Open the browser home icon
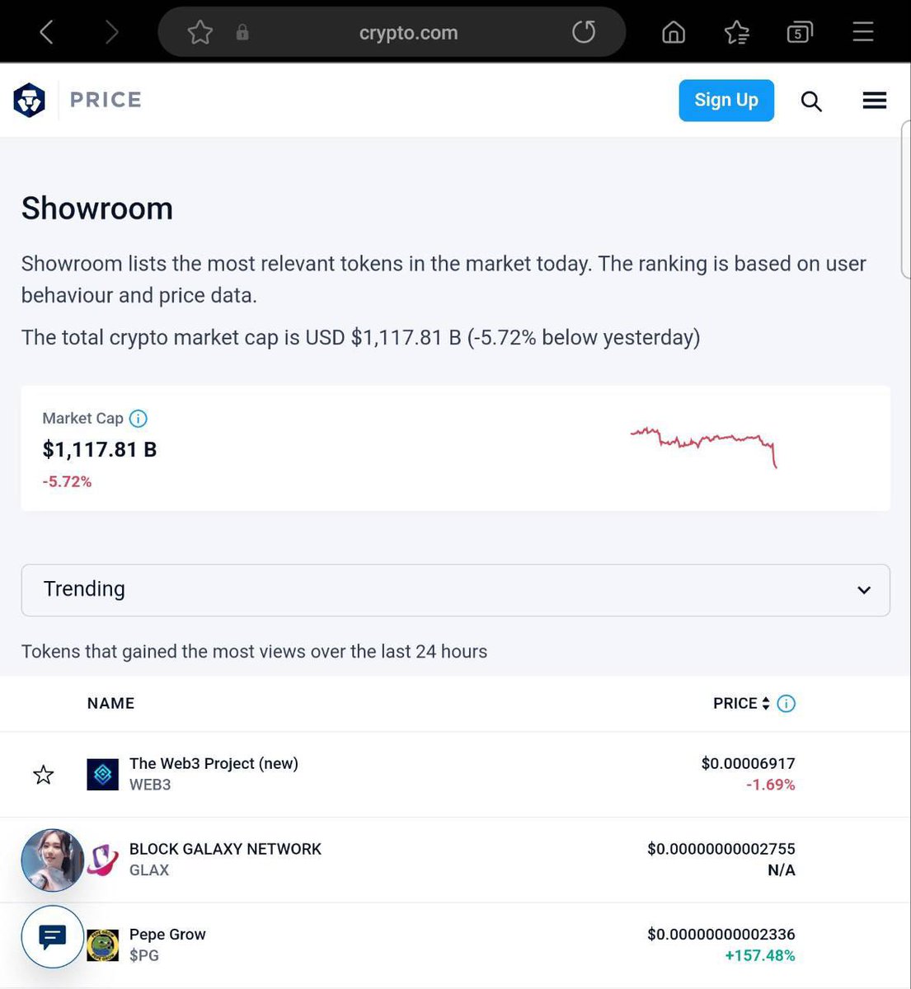This screenshot has height=989, width=911. [674, 33]
